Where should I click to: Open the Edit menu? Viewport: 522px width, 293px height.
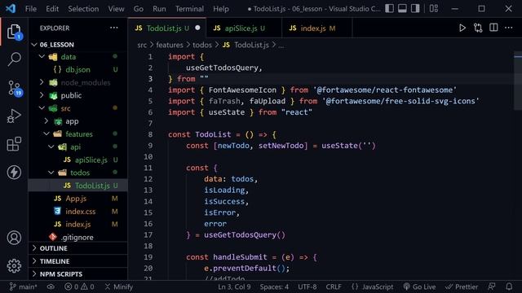[52, 9]
